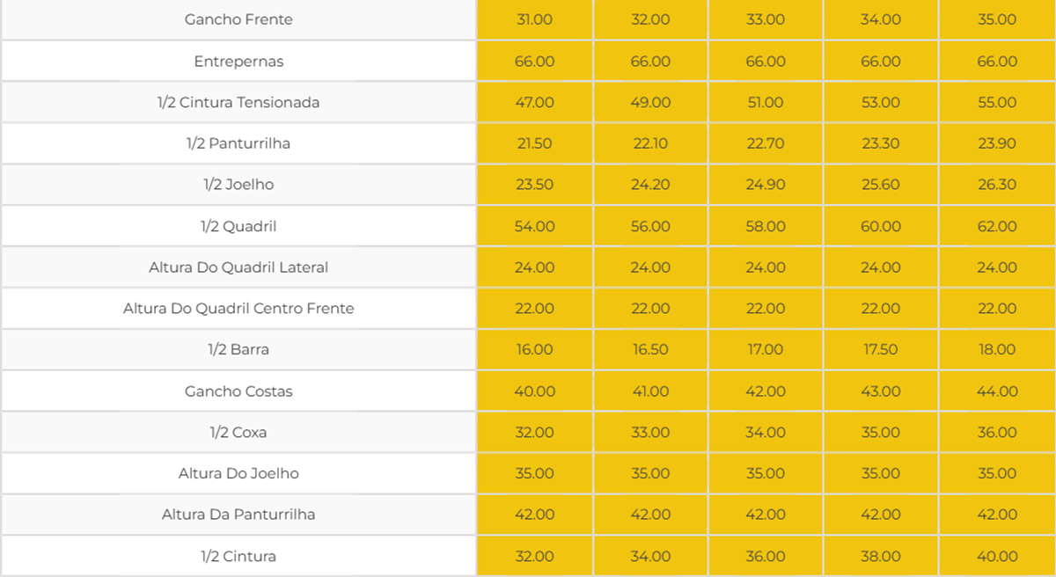Select the Altura Do Joelho row label
The width and height of the screenshot is (1056, 577).
point(238,473)
